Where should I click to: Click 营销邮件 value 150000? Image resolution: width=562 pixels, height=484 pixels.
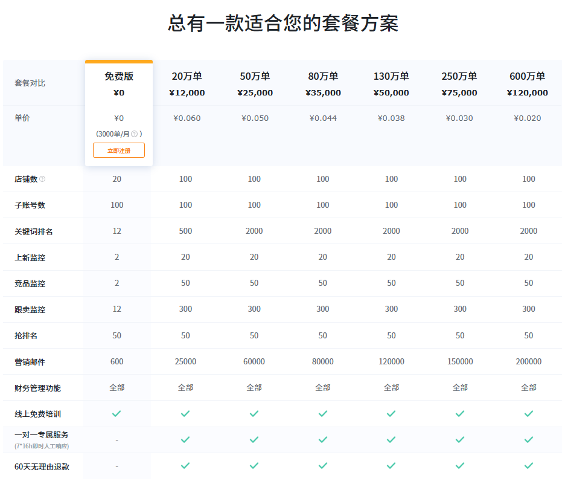(460, 361)
